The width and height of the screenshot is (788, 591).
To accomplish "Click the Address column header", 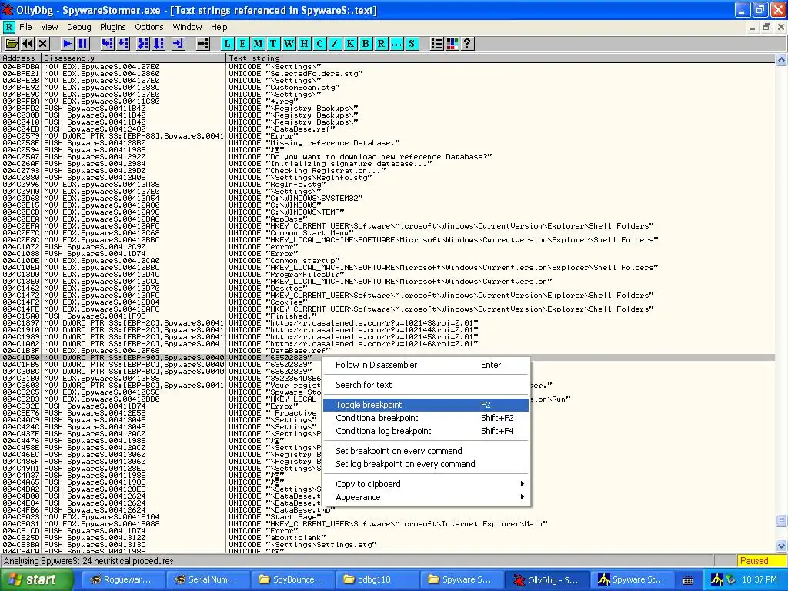I will [x=21, y=58].
